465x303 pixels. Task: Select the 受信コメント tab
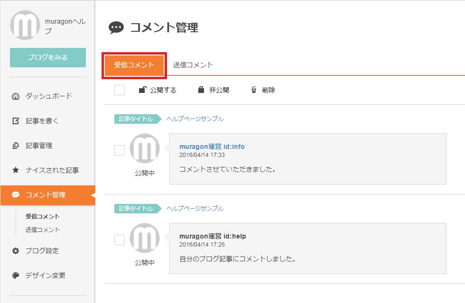click(134, 65)
